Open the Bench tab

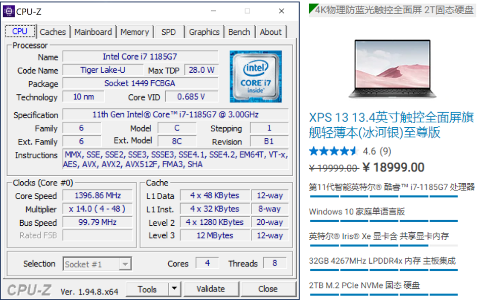coord(239,32)
